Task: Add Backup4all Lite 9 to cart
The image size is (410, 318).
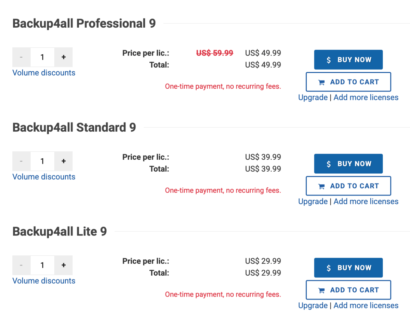Action: click(x=348, y=290)
